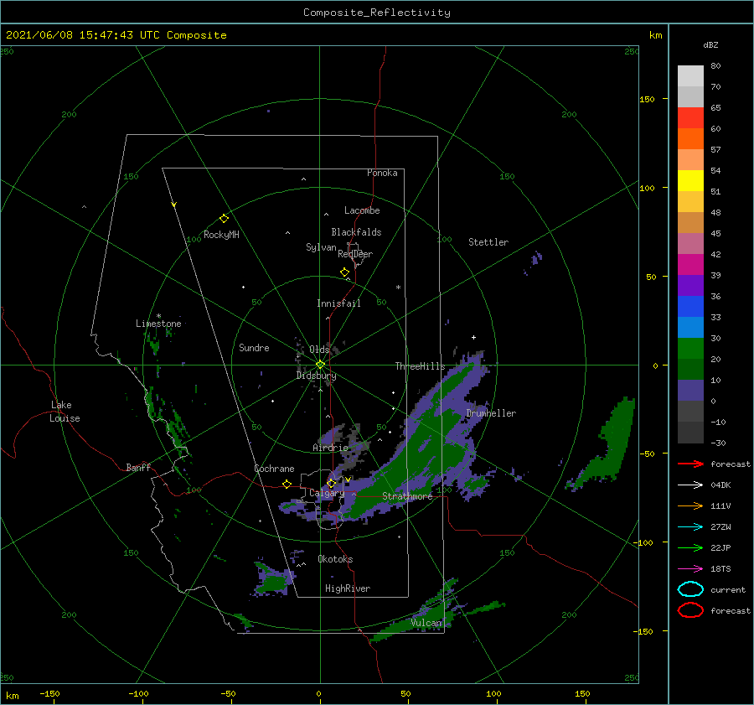Click the Banff label
The width and height of the screenshot is (754, 705).
click(138, 467)
